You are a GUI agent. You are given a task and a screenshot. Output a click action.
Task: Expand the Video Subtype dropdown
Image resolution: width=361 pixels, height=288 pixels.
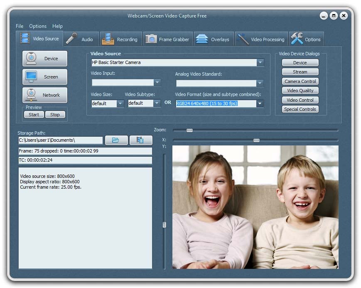point(157,103)
